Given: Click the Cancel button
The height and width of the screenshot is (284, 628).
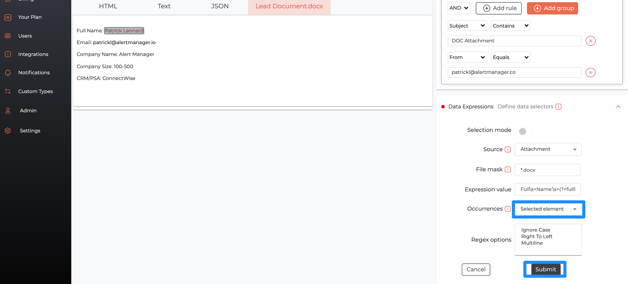Looking at the screenshot, I should tap(476, 269).
